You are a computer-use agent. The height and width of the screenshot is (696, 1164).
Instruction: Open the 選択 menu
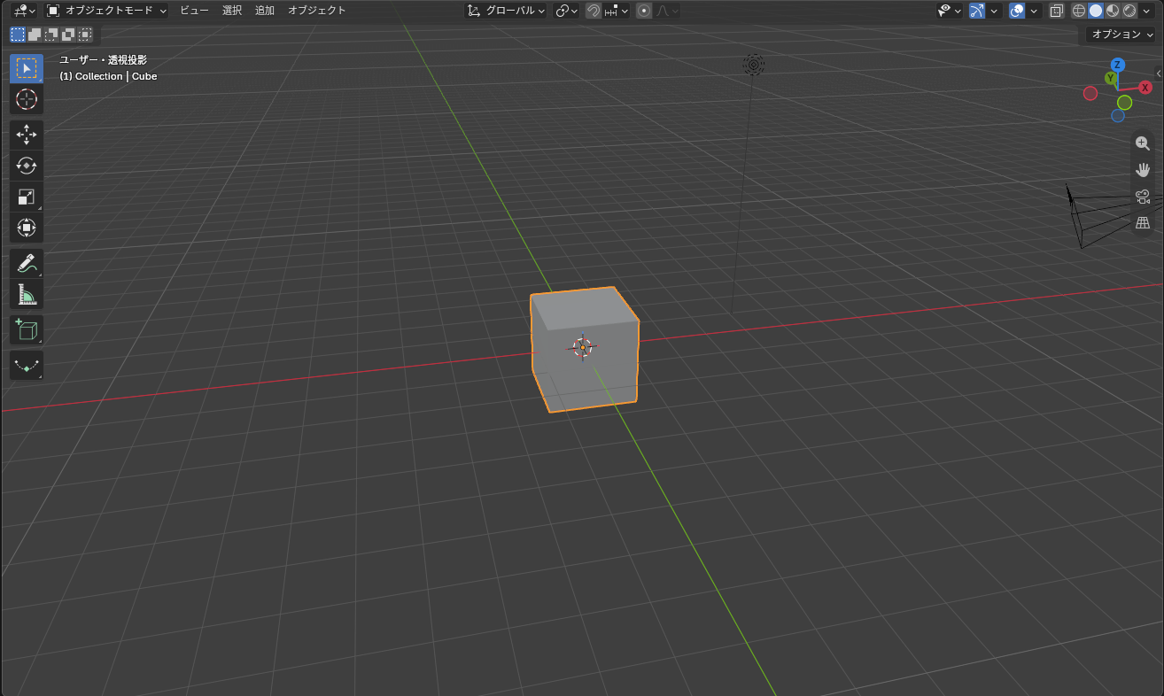[232, 11]
